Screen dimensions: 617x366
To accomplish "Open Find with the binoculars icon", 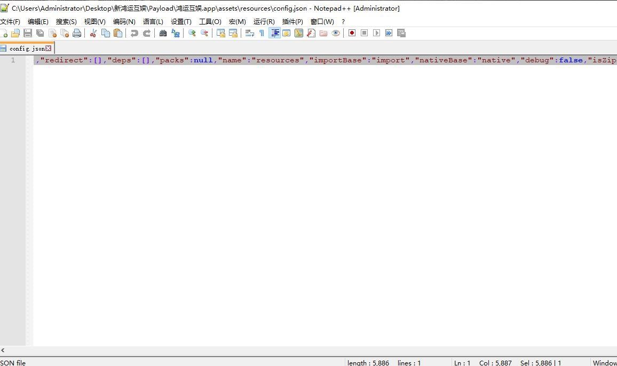I will pos(163,33).
